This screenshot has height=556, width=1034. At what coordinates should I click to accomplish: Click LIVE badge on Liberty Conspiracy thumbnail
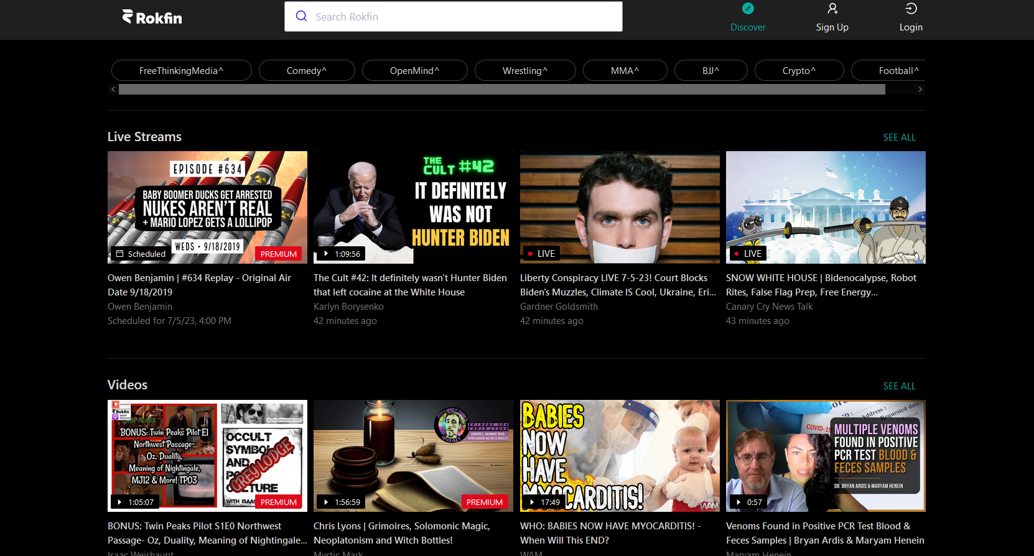pyautogui.click(x=541, y=253)
